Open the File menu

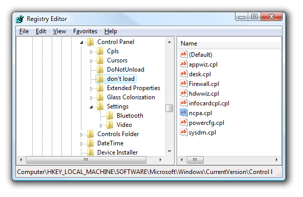coord(24,31)
